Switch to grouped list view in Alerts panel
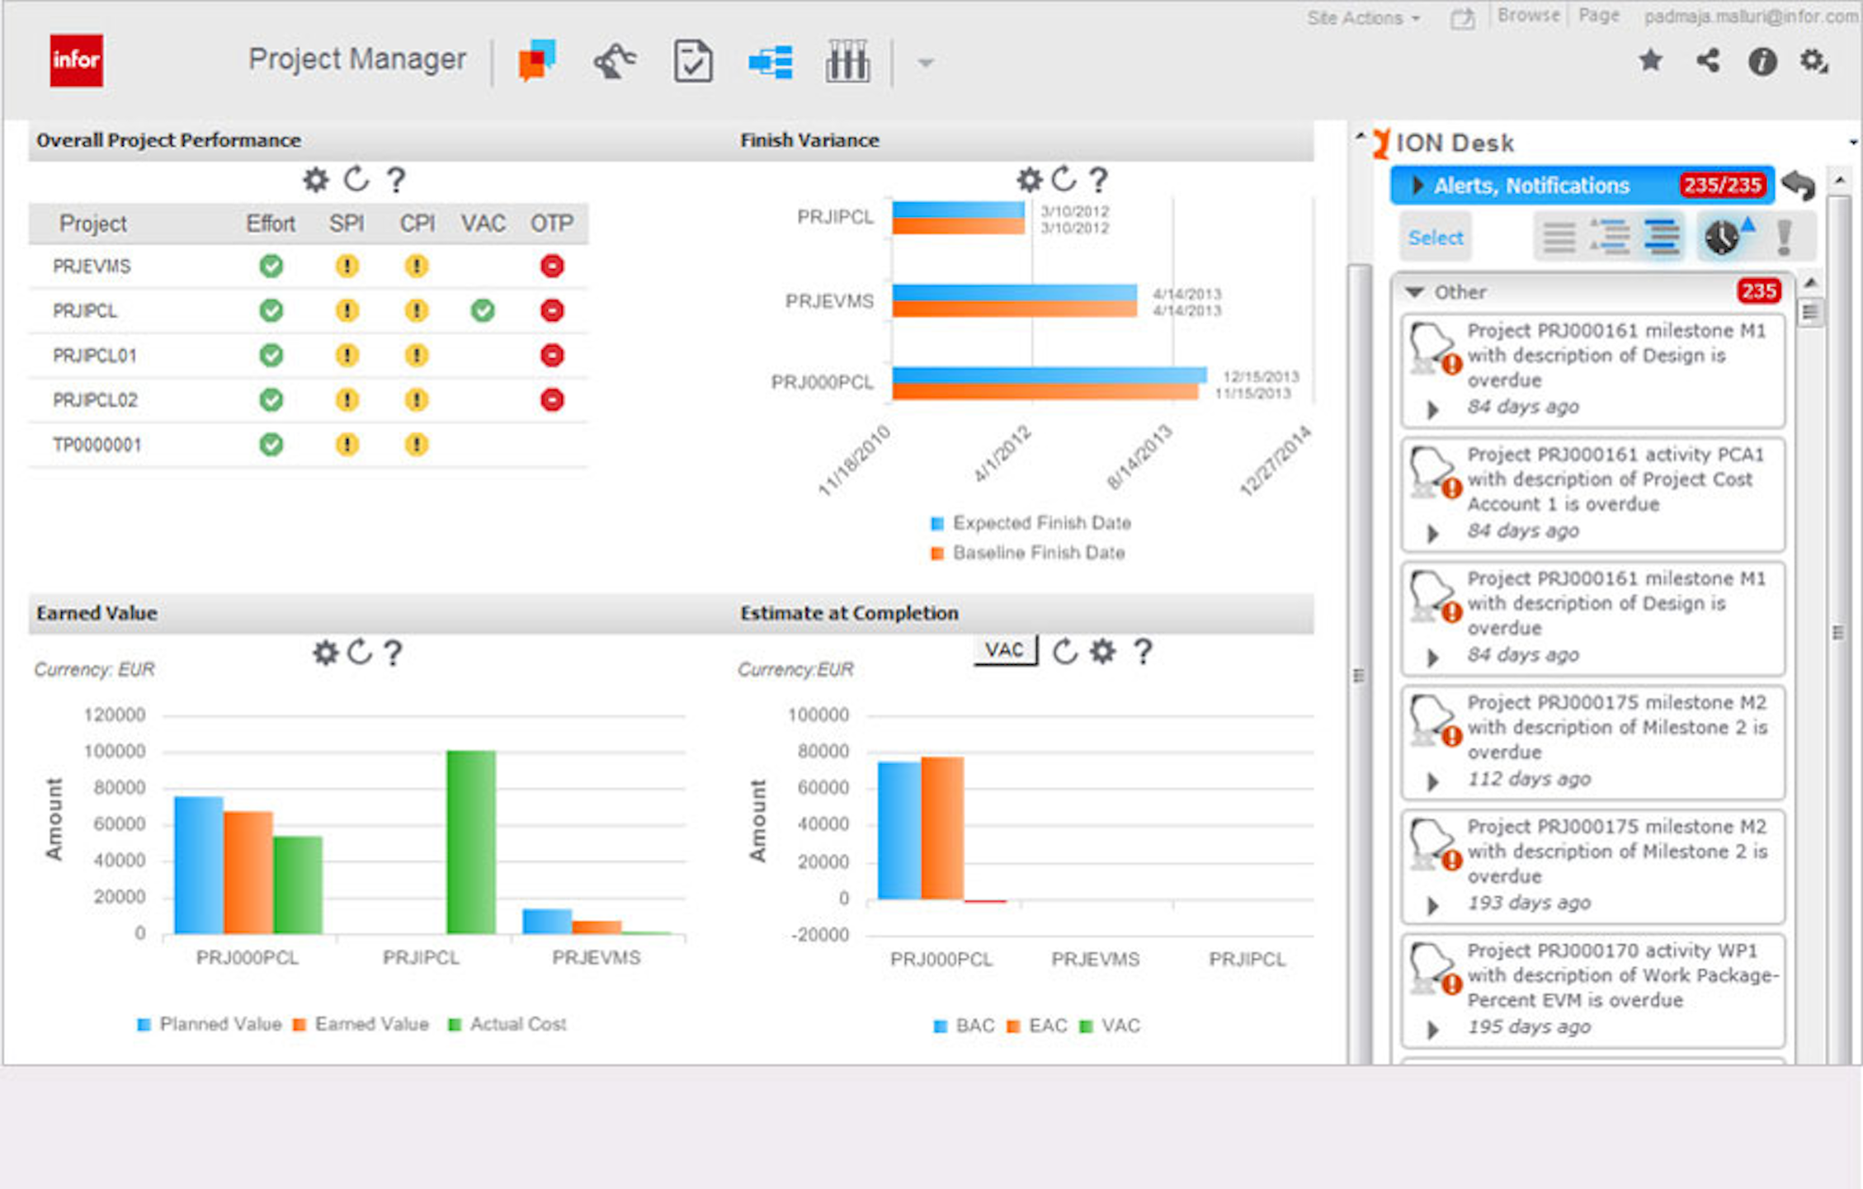 [x=1609, y=237]
